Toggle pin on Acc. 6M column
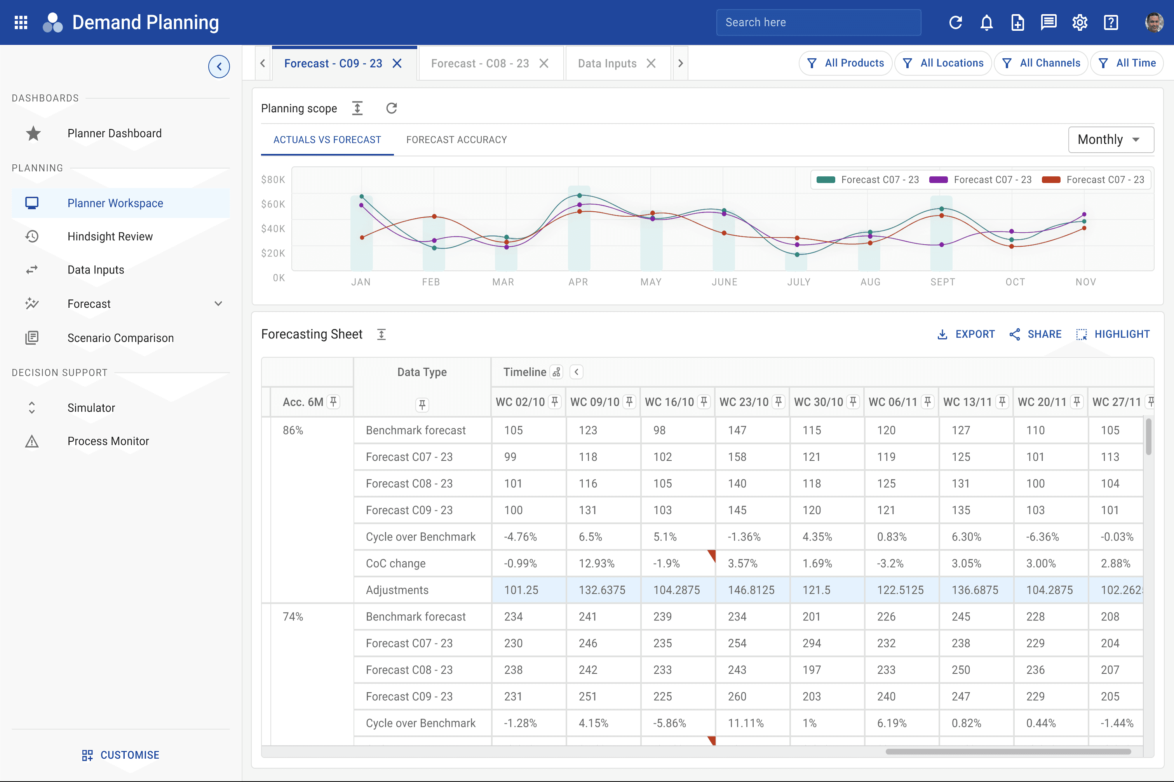 [x=334, y=401]
